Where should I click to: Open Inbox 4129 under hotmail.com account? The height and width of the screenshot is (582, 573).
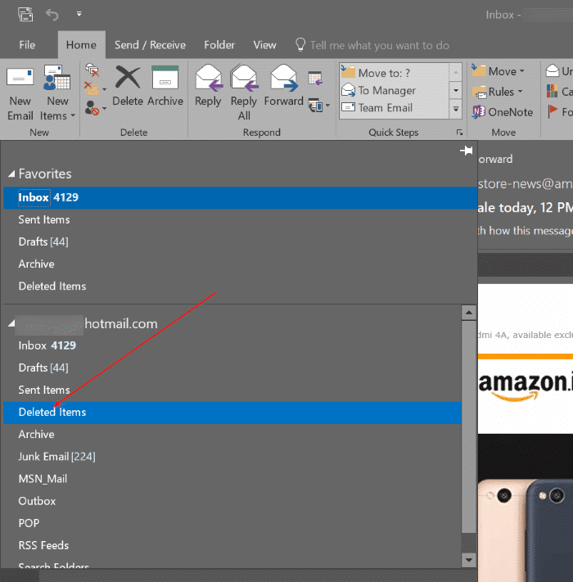[232, 345]
